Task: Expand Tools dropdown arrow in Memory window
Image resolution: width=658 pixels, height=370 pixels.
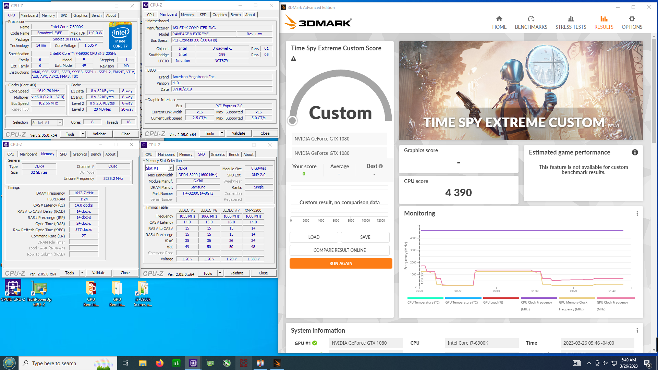Action: pos(82,273)
